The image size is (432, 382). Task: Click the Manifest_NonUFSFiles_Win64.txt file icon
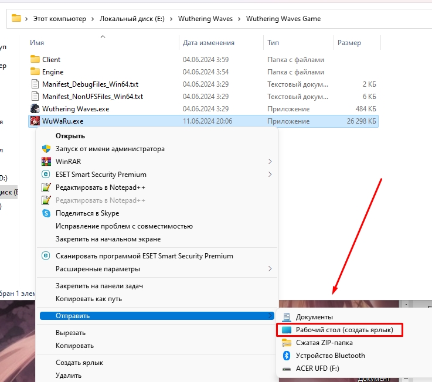pyautogui.click(x=35, y=97)
